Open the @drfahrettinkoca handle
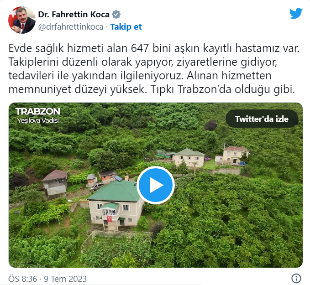This screenshot has width=310, height=285. [71, 27]
